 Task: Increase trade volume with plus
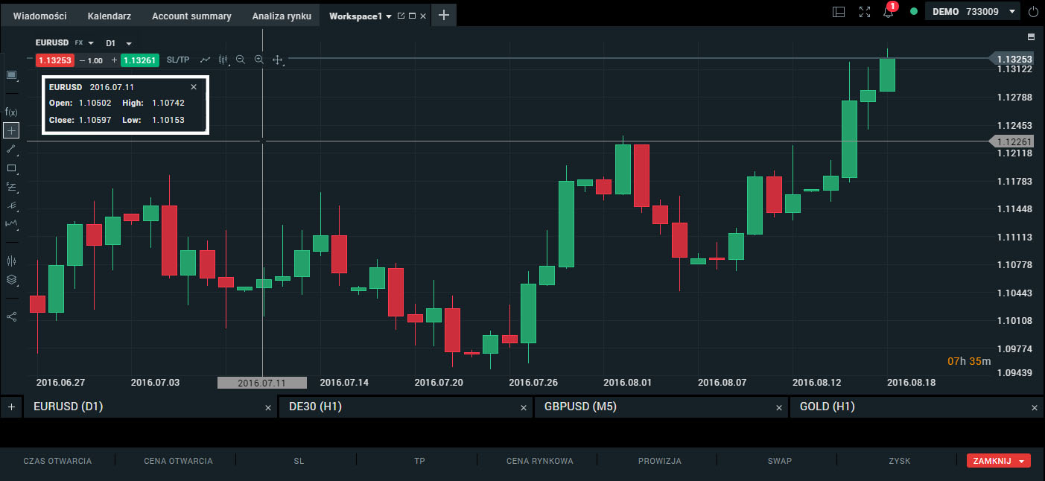pyautogui.click(x=114, y=60)
